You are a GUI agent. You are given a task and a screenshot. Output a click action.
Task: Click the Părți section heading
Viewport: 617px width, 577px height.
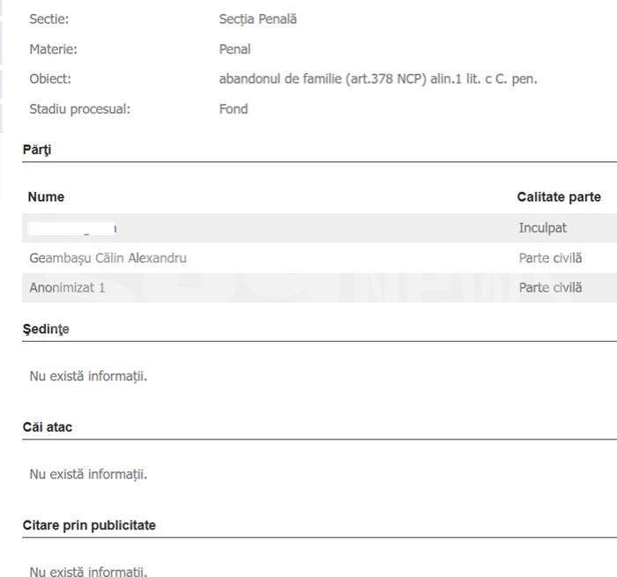click(37, 150)
